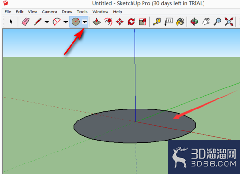Activate the Orbit camera tool
The height and width of the screenshot is (174, 240).
[x=194, y=22]
